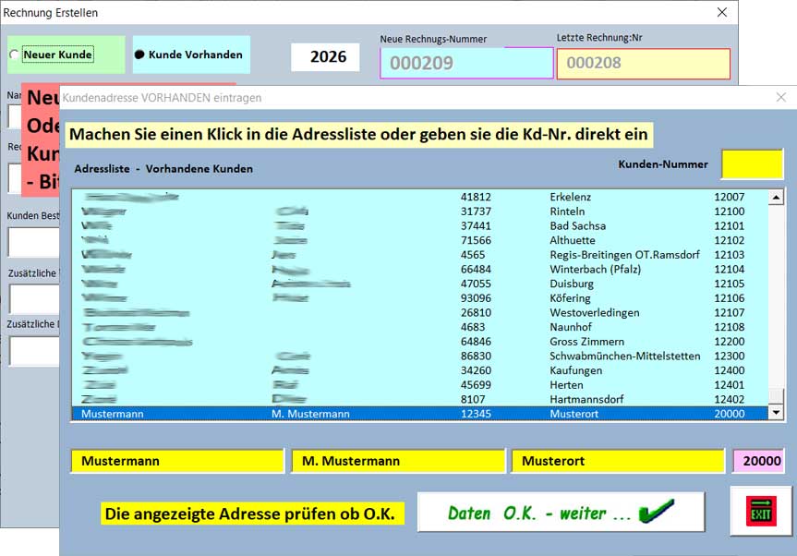The width and height of the screenshot is (797, 556).
Task: Close the Rechnung Erstellen window
Action: pos(722,13)
